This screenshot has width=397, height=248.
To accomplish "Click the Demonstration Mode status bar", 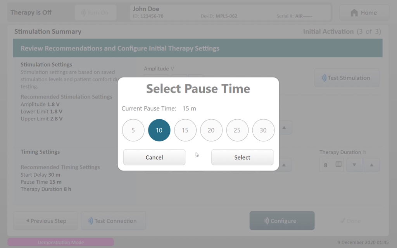I will point(61,242).
